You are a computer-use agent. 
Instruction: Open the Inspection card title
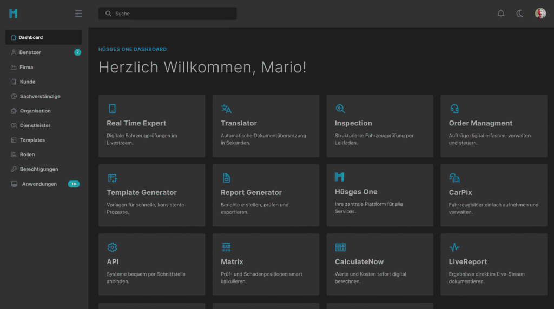pos(353,123)
